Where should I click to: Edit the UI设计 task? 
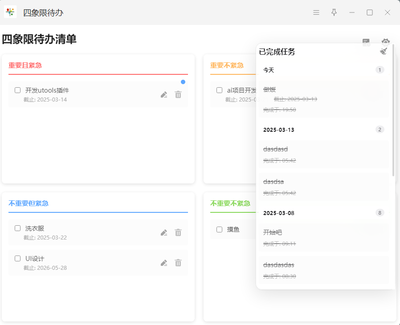164,263
